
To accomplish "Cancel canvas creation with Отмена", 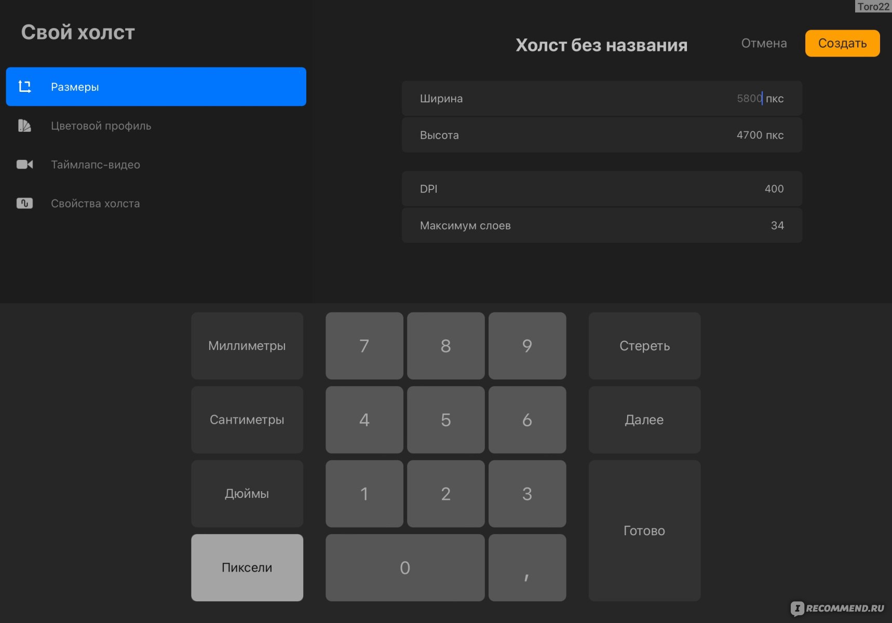I will (x=764, y=43).
